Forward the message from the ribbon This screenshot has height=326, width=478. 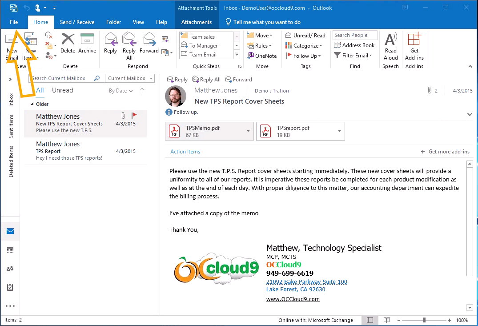pos(149,43)
